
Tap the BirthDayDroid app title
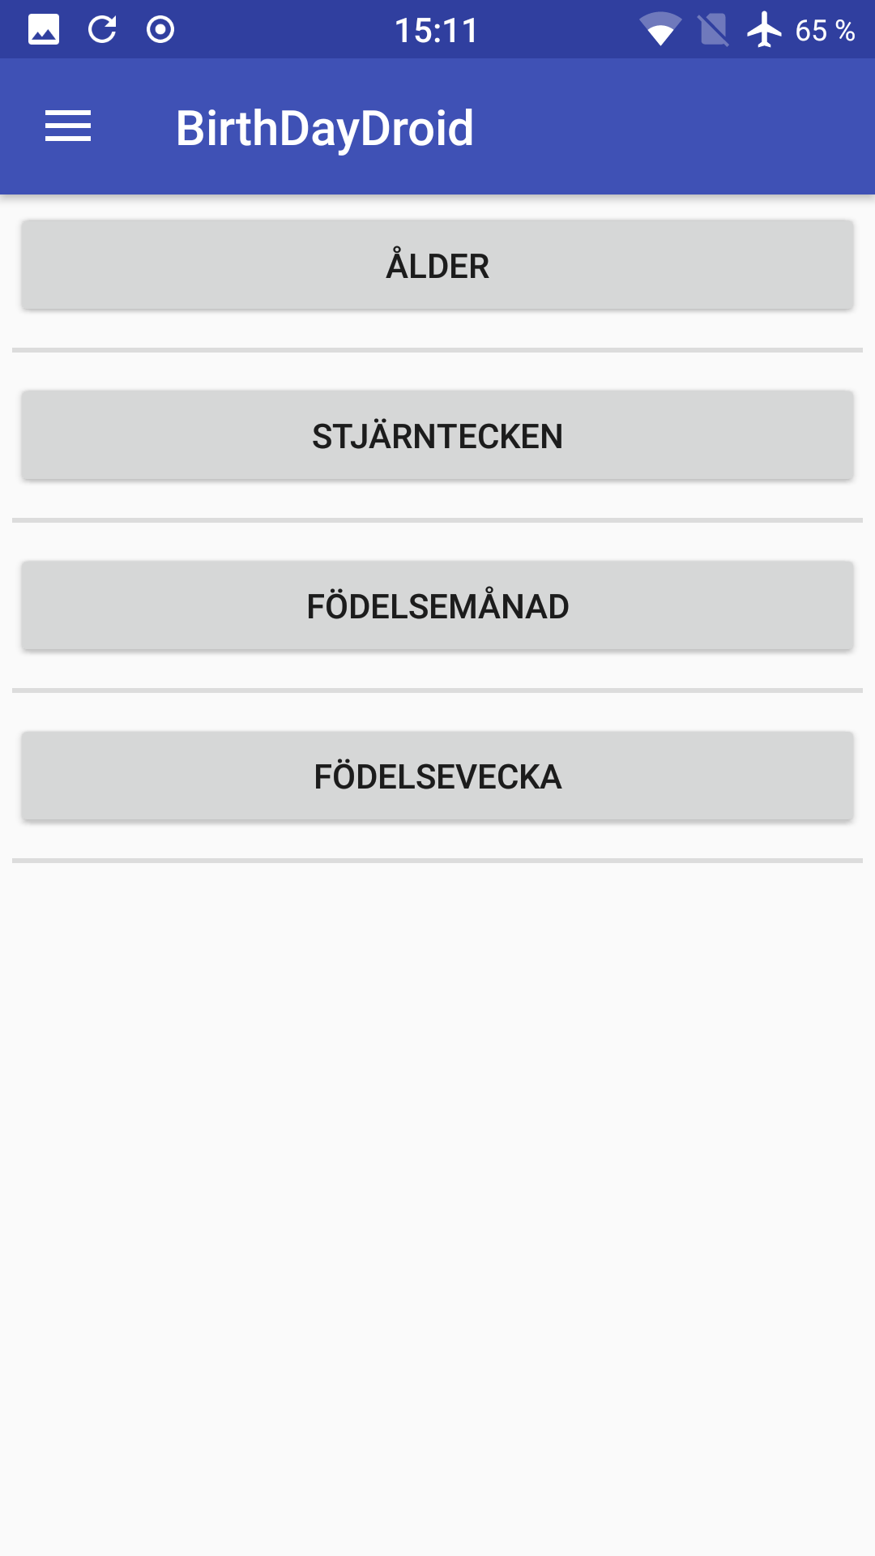click(325, 128)
